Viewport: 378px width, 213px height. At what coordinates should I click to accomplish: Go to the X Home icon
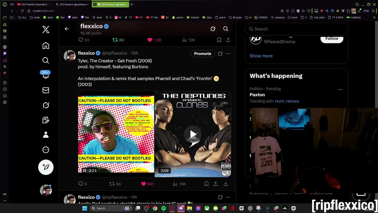pos(46,46)
